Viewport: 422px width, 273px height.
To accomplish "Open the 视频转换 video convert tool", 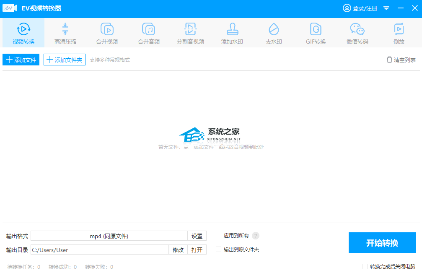I will [23, 33].
